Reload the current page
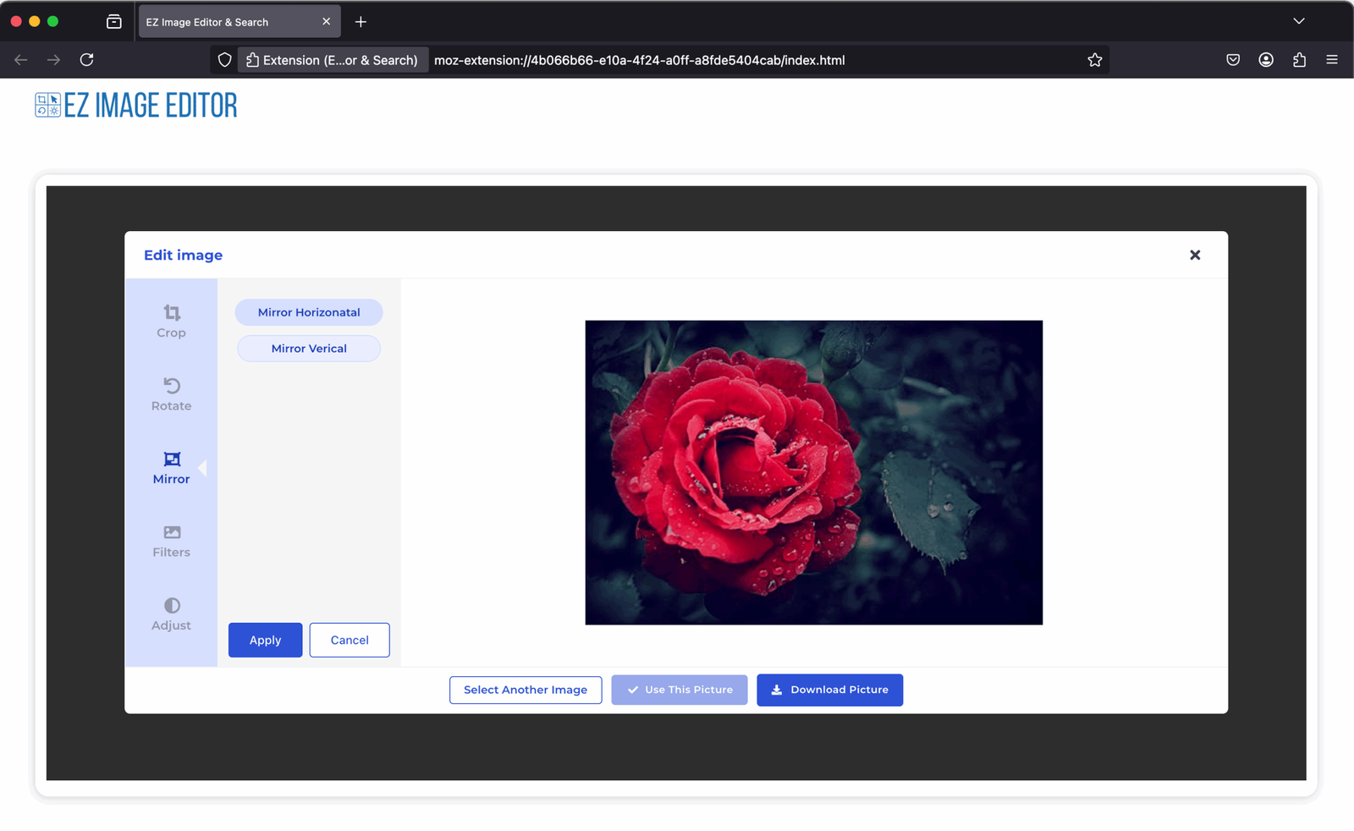Viewport: 1354px width, 831px height. click(86, 60)
